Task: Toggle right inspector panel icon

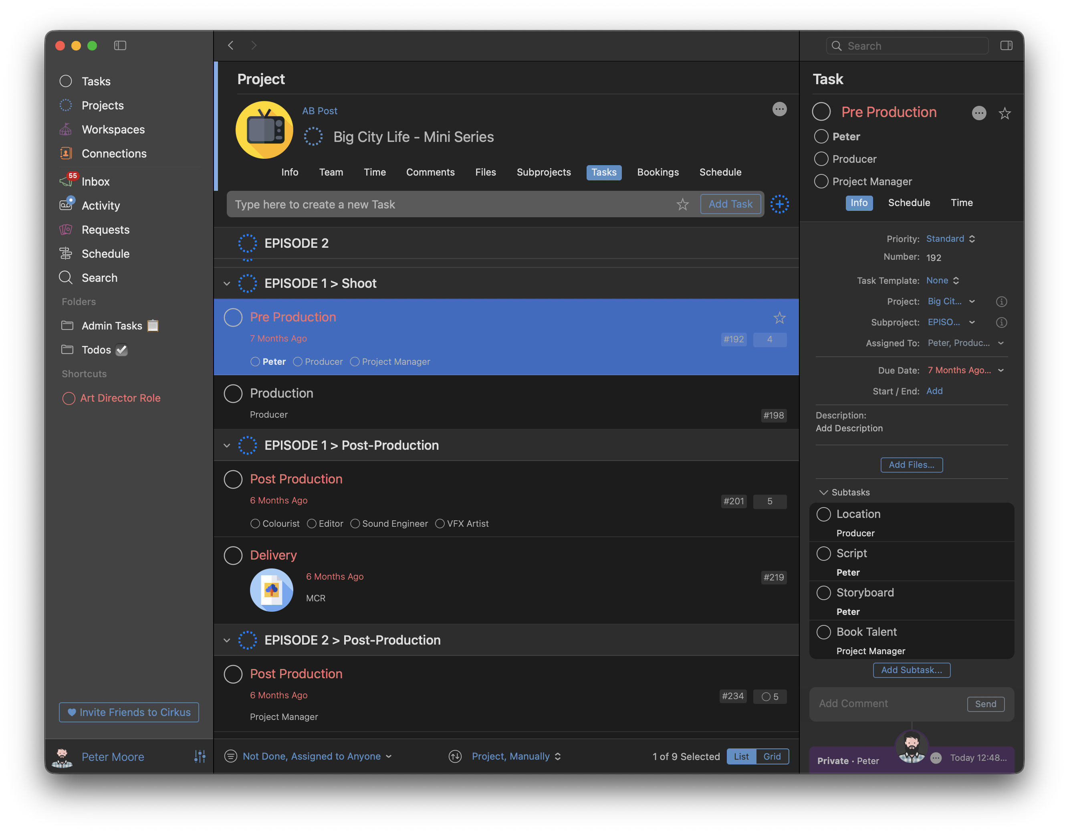Action: pyautogui.click(x=1006, y=46)
